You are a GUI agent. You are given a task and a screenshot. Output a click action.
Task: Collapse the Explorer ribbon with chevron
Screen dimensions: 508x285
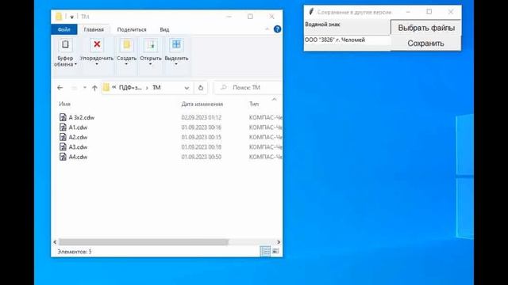point(267,29)
